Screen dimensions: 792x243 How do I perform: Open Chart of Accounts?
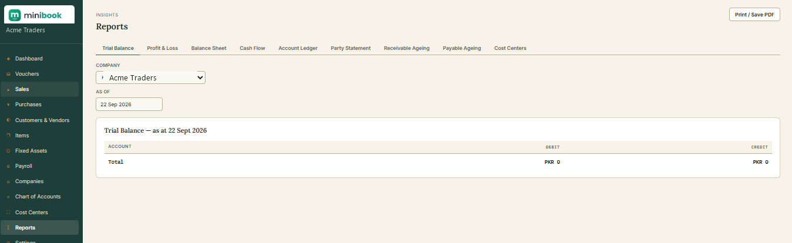pos(39,197)
